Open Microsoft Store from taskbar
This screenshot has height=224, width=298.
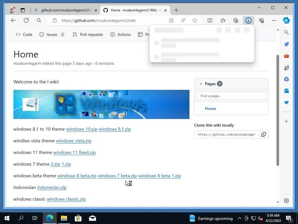pos(78,218)
